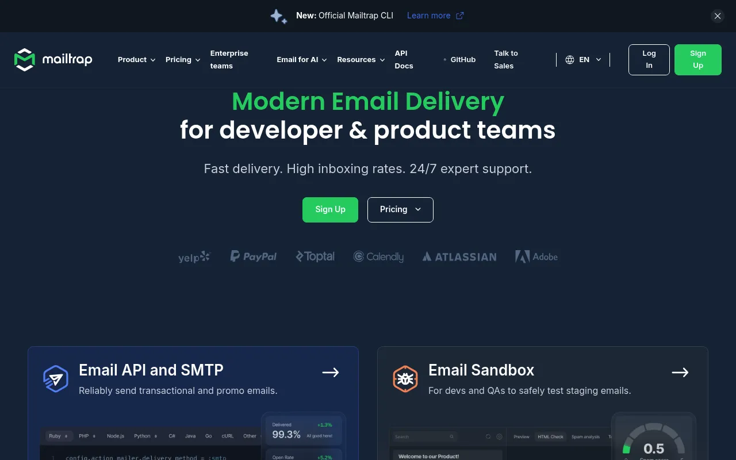The image size is (736, 460).
Task: Click the arrow on Email Sandbox card
Action: pyautogui.click(x=680, y=373)
